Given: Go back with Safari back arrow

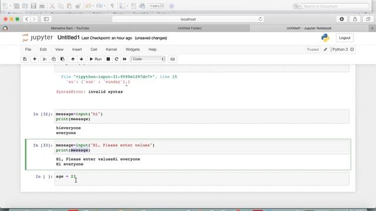Looking at the screenshot, I should [26, 19].
